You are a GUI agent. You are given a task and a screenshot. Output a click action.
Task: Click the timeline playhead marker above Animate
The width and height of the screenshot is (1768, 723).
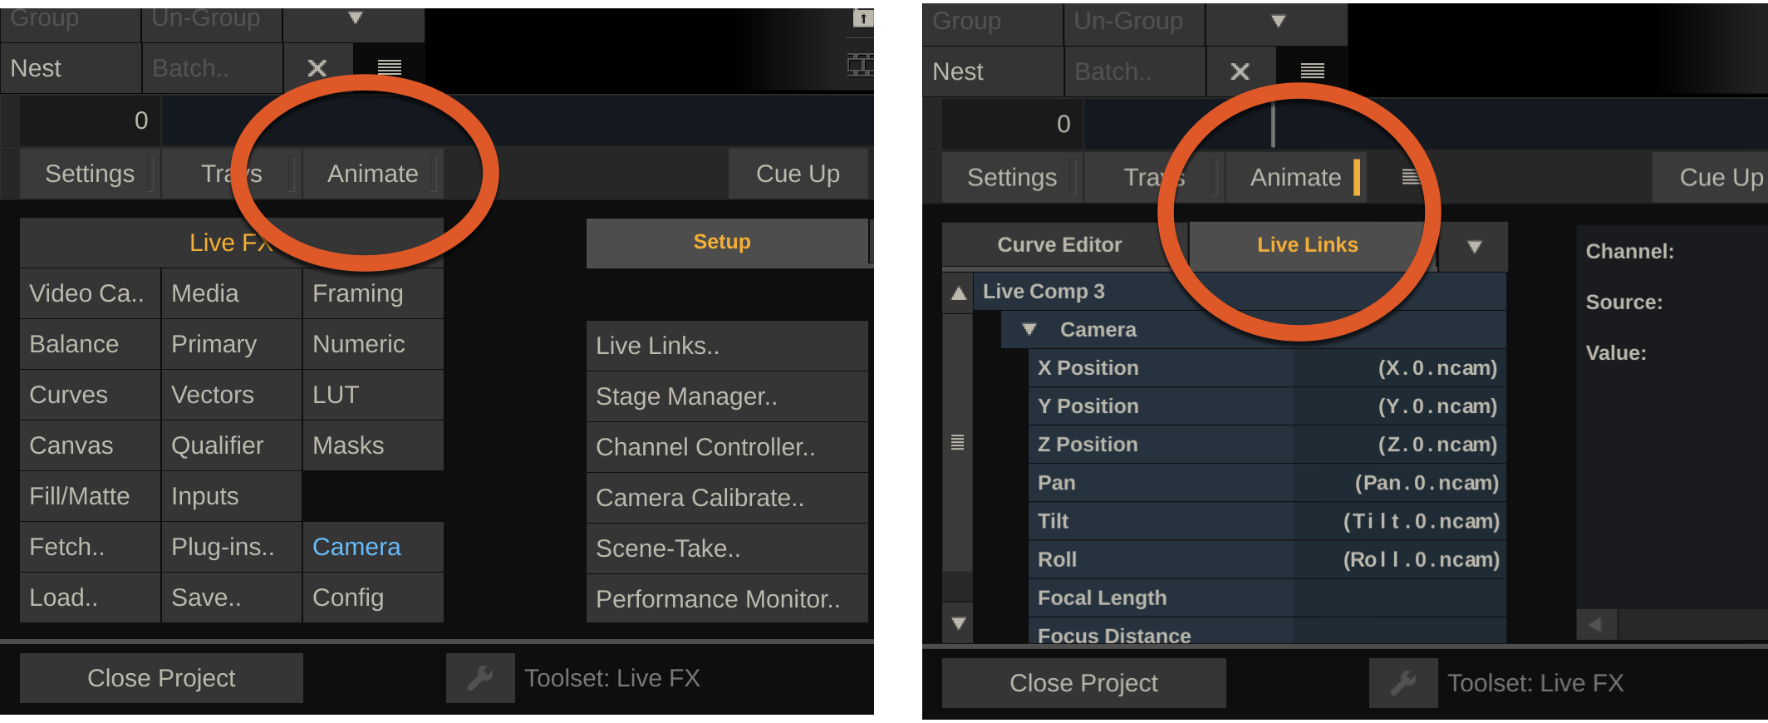pyautogui.click(x=1273, y=125)
